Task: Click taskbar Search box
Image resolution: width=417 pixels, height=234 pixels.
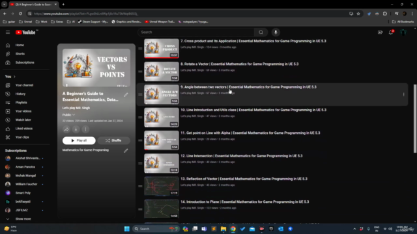Action: [x=156, y=229]
